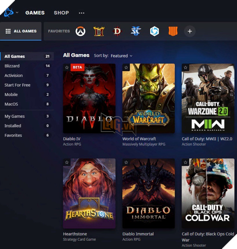Open Call of Duty Warzone 2.0 cover
The width and height of the screenshot is (237, 249).
[x=208, y=99]
